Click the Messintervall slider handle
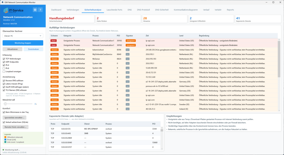This screenshot has height=155, width=284. [6, 104]
